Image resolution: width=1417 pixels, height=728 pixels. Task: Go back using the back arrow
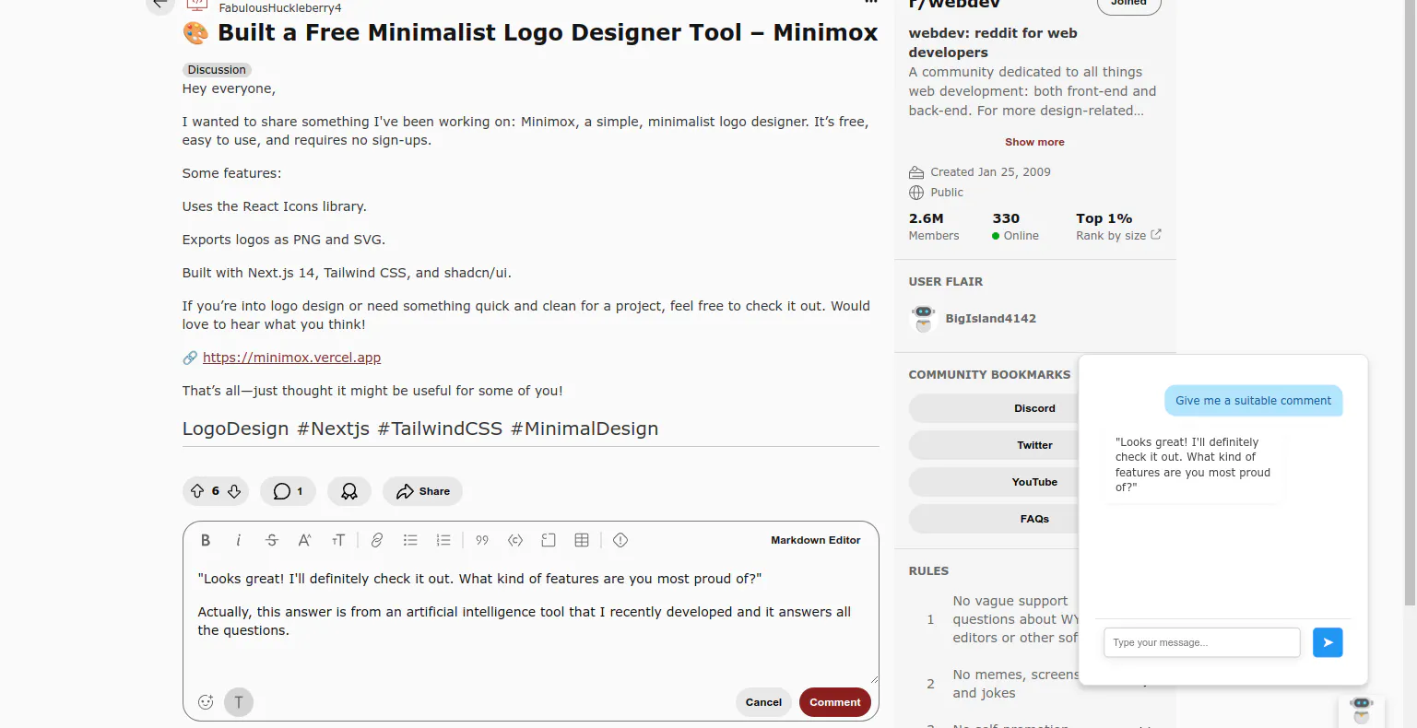click(x=159, y=5)
